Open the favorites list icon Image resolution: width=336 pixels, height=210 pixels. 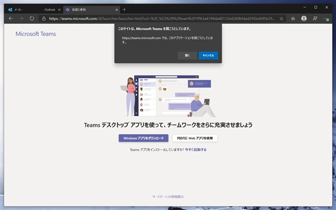click(x=293, y=19)
